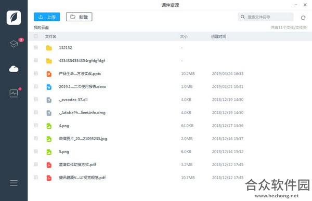Click the file icon of _avcodec-57.dll

click(x=49, y=100)
